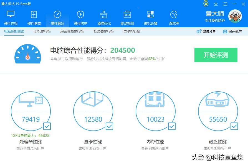Open the 硬件体检 hardware checkup panel
Image resolution: width=248 pixels, height=165 pixels.
pyautogui.click(x=11, y=17)
